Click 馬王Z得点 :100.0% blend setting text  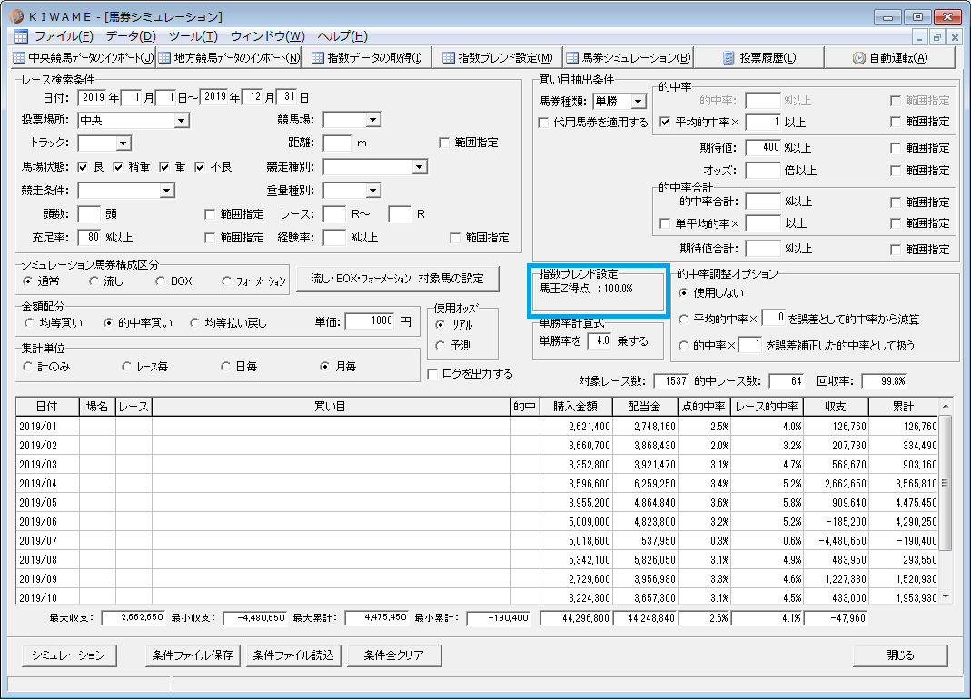pos(586,290)
